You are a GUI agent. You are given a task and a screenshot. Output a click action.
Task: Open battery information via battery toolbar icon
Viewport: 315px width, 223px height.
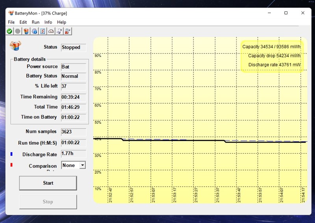click(26, 31)
